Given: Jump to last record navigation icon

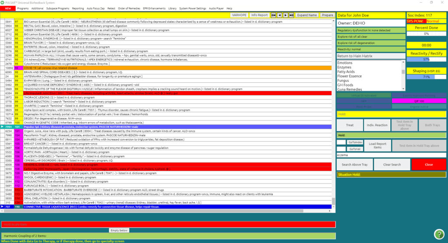Looking at the screenshot, I should 292,15.
